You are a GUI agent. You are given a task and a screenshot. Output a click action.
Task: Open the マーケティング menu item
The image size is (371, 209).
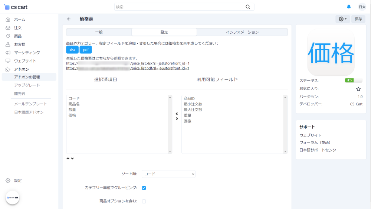27,53
